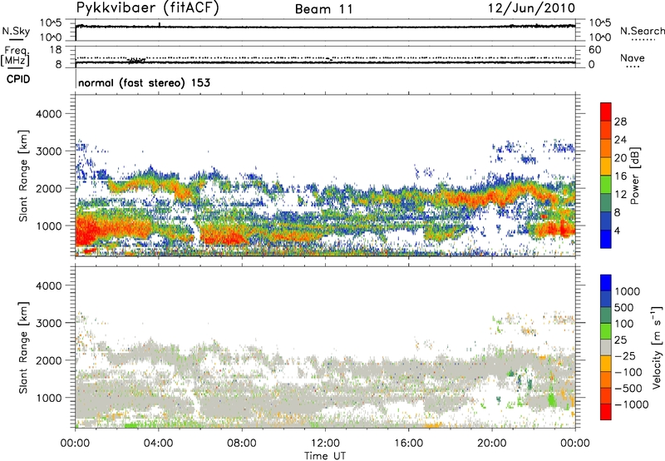The image size is (665, 461).
Task: Click the 'Pykkvibaer (fitACF)' title text
Action: [x=148, y=7]
